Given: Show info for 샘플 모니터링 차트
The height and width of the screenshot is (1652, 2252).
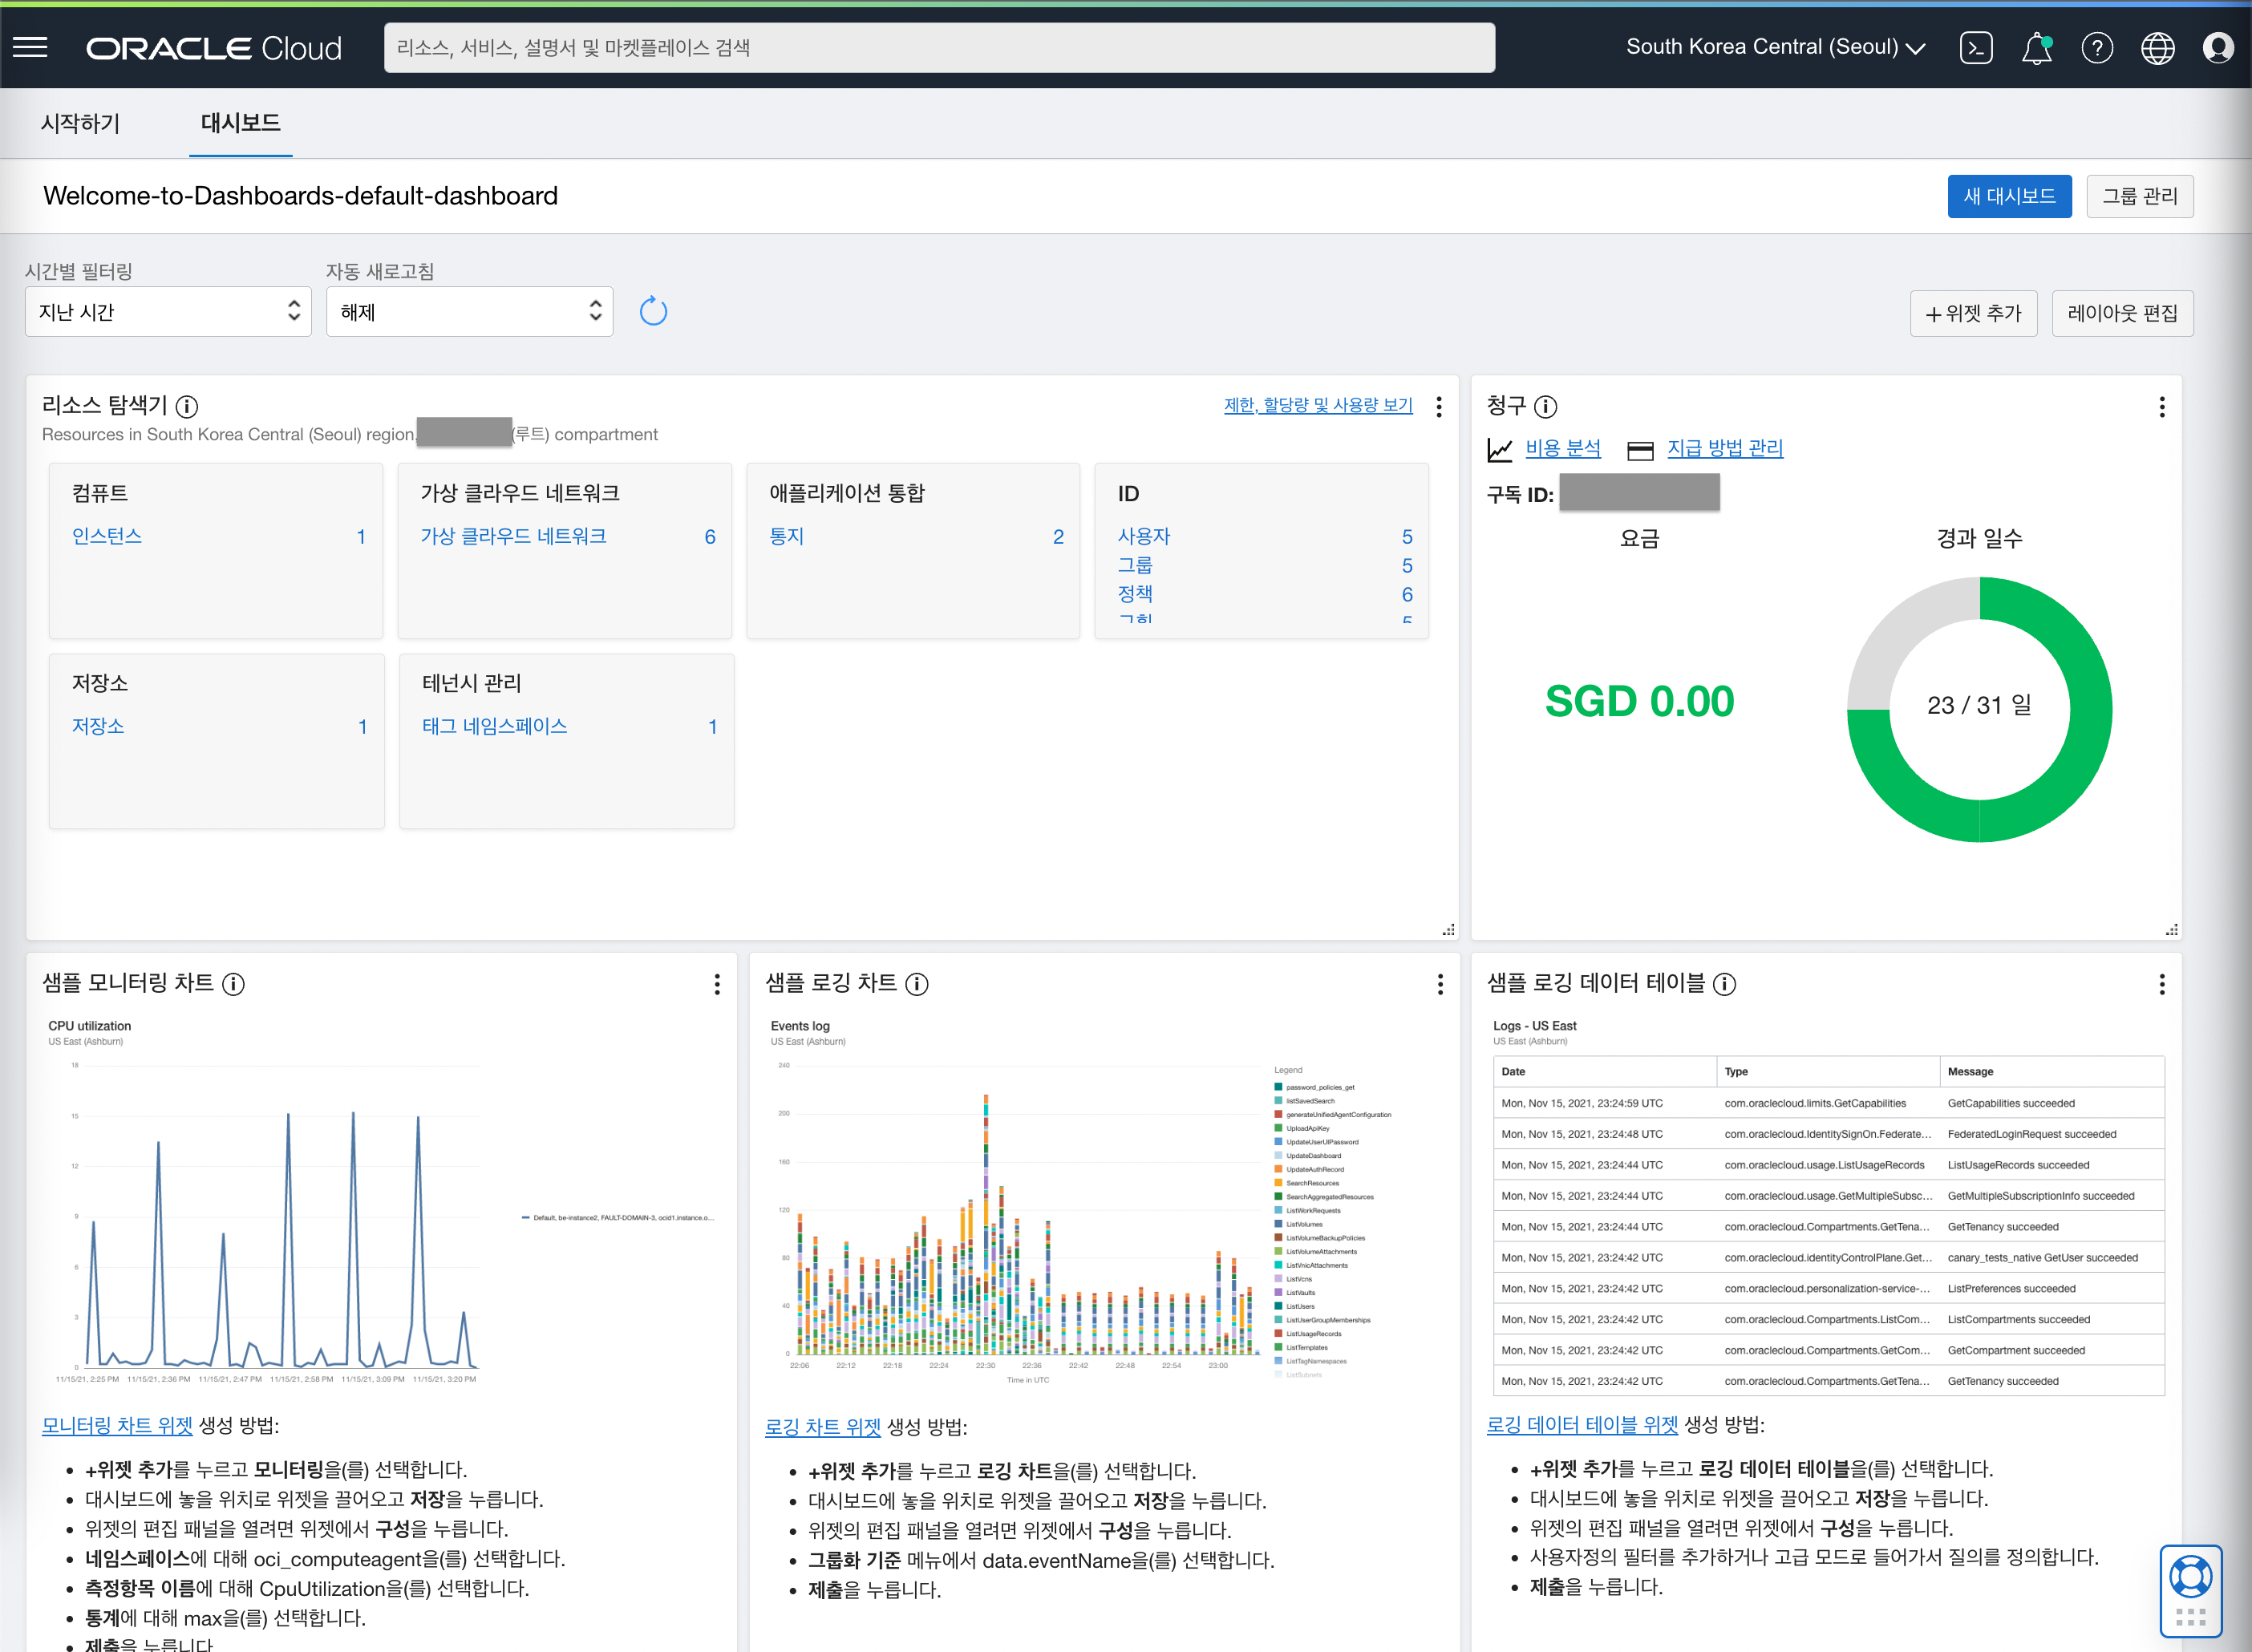Looking at the screenshot, I should (x=233, y=984).
